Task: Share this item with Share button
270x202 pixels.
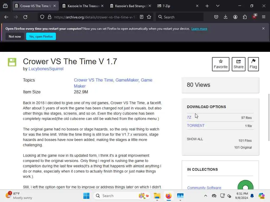Action: [x=238, y=64]
